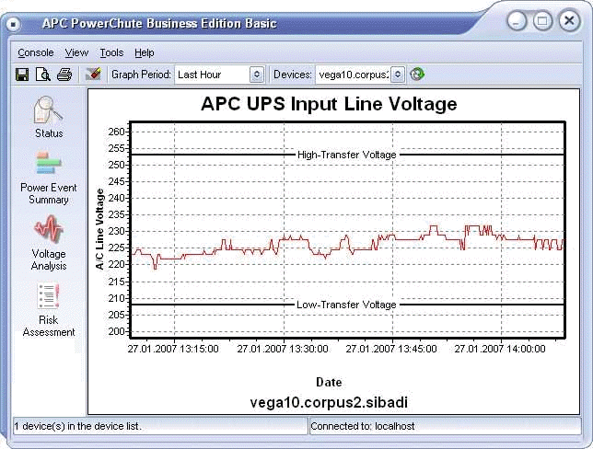Open Print Preview from the toolbar
The width and height of the screenshot is (593, 449).
point(43,74)
